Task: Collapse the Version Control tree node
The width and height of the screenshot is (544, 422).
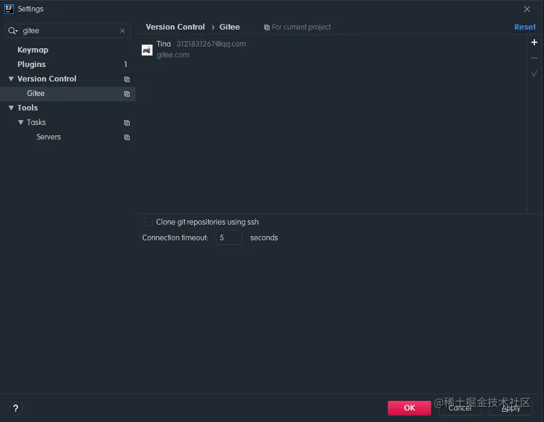Action: tap(11, 79)
